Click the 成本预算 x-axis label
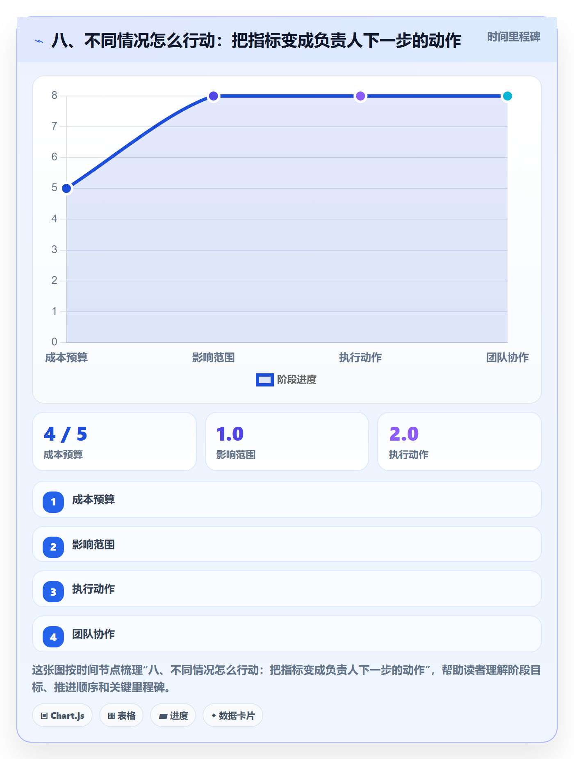This screenshot has height=759, width=574. (66, 358)
